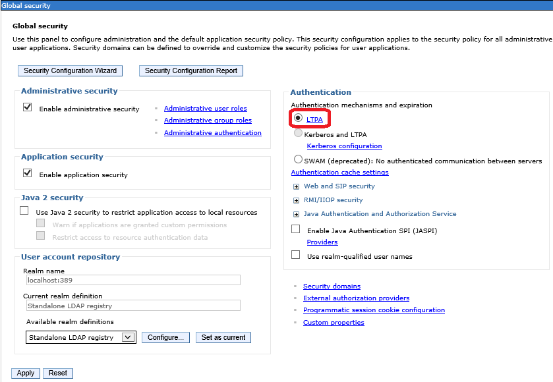Click the Realm name text field
Viewport: 553px width, 382px height.
coord(132,280)
